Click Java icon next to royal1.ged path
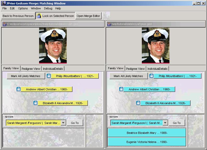 coord(4,24)
